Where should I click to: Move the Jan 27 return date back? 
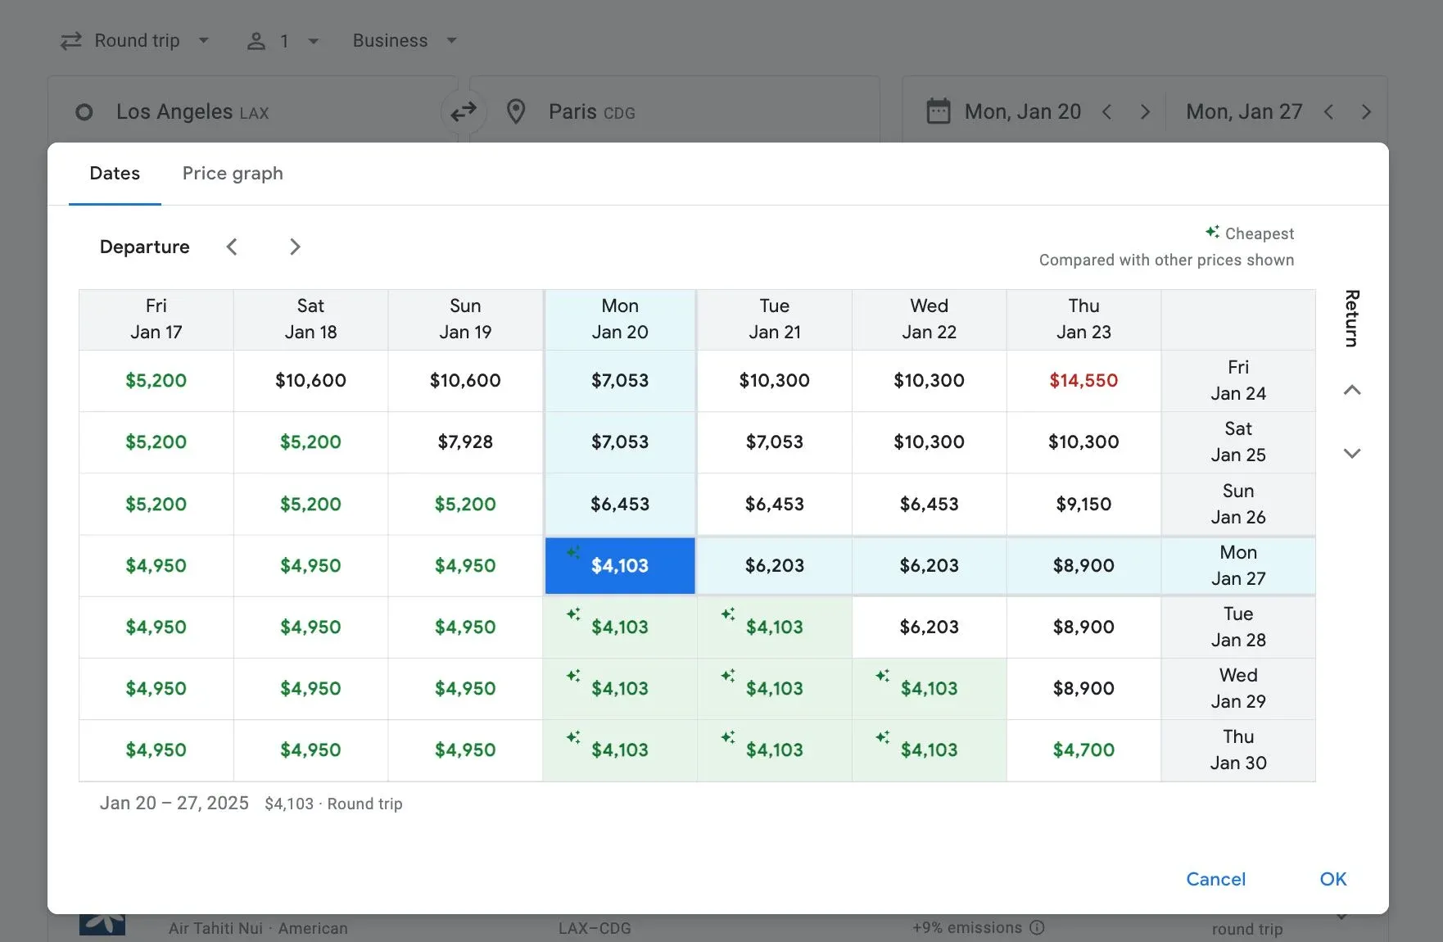coord(1328,112)
